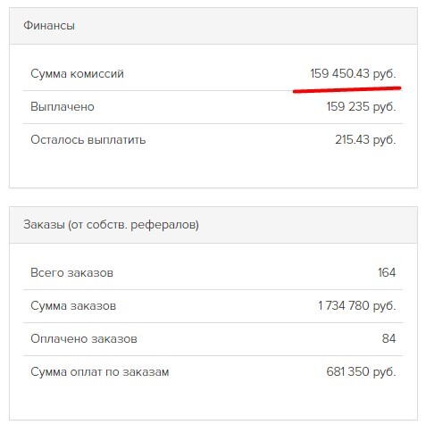Viewport: 426px width, 424px height.
Task: Click the paid orders count 84
Action: 388,338
